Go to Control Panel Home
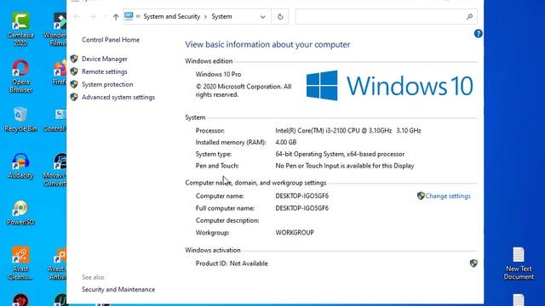The image size is (545, 306). tap(111, 40)
